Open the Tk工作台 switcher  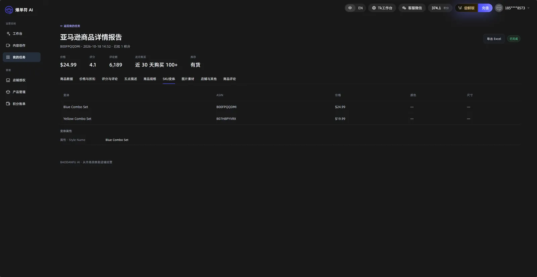coord(382,8)
